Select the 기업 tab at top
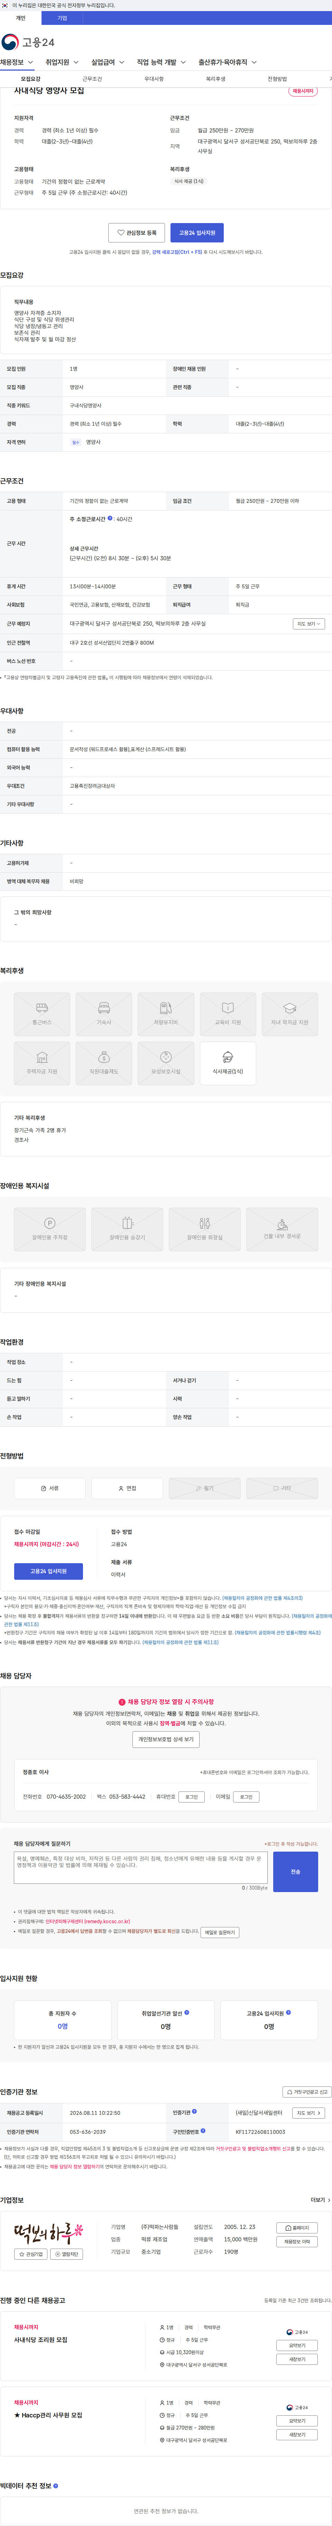This screenshot has width=332, height=2526. pos(62,18)
